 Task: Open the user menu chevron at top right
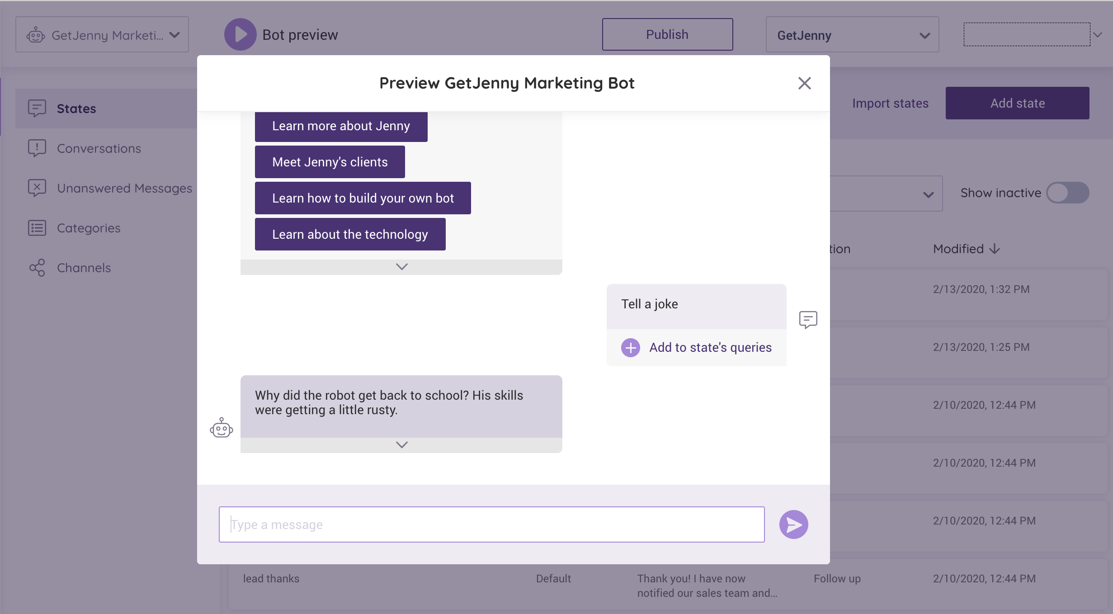1098,34
